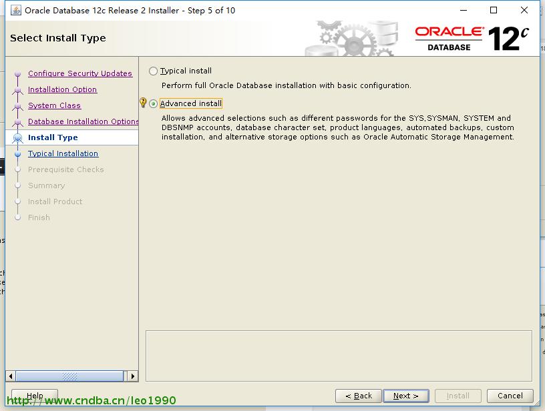Open the Installation Option step
Screen dimensions: 545x411
63,89
